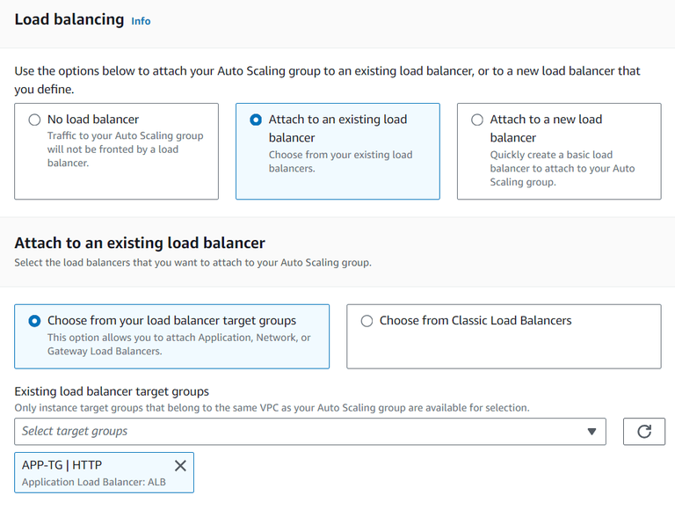Click the refresh target groups icon button
675x510 pixels.
644,432
